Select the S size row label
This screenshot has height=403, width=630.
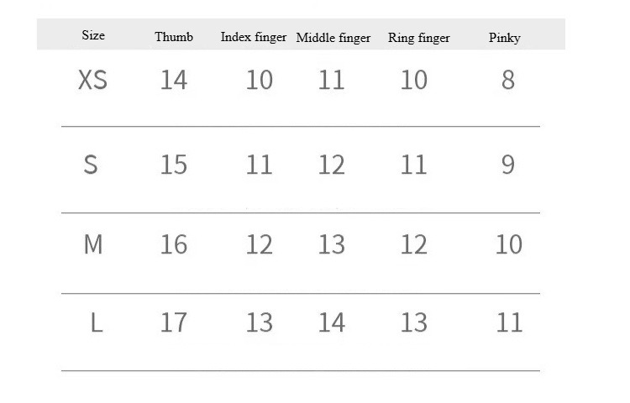point(91,165)
